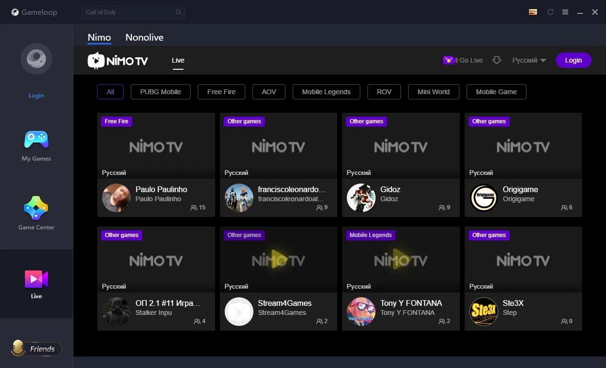The height and width of the screenshot is (368, 606).
Task: Open My Games controller icon
Action: coord(36,140)
